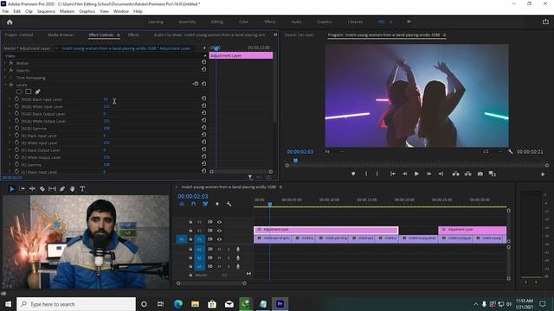
Task: Open the File menu
Action: pos(5,11)
